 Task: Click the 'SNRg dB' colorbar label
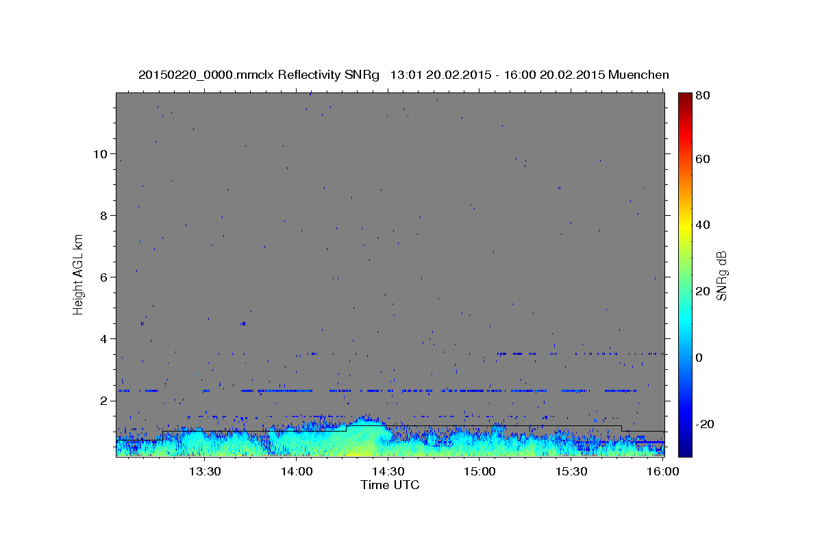[721, 275]
